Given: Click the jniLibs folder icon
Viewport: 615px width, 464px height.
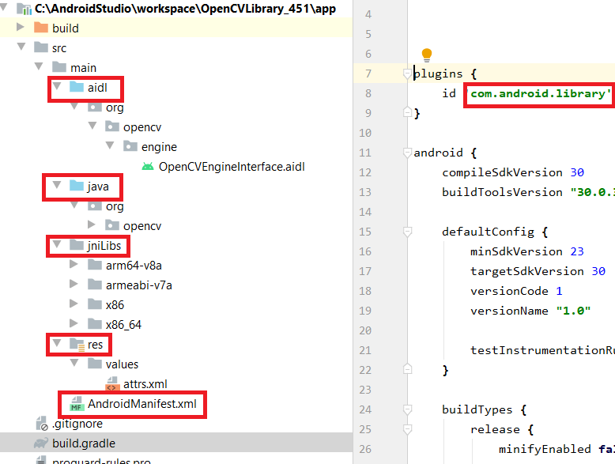Looking at the screenshot, I should coord(77,245).
